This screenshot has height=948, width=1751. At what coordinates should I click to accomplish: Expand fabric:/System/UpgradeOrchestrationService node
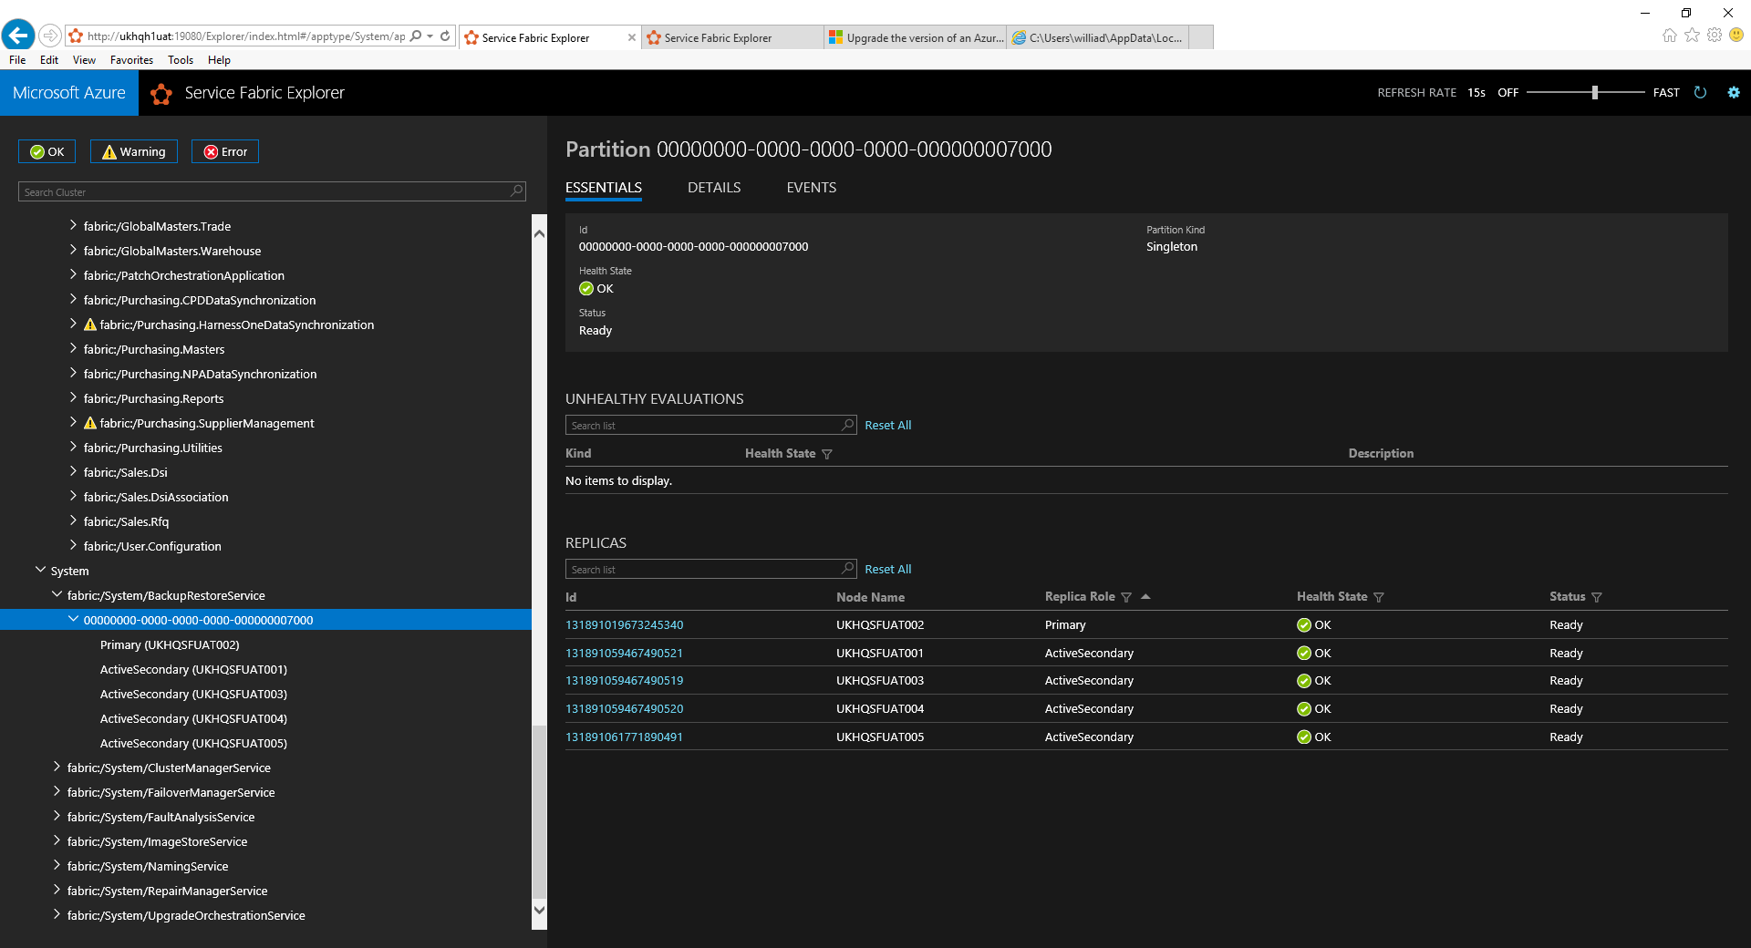57,914
